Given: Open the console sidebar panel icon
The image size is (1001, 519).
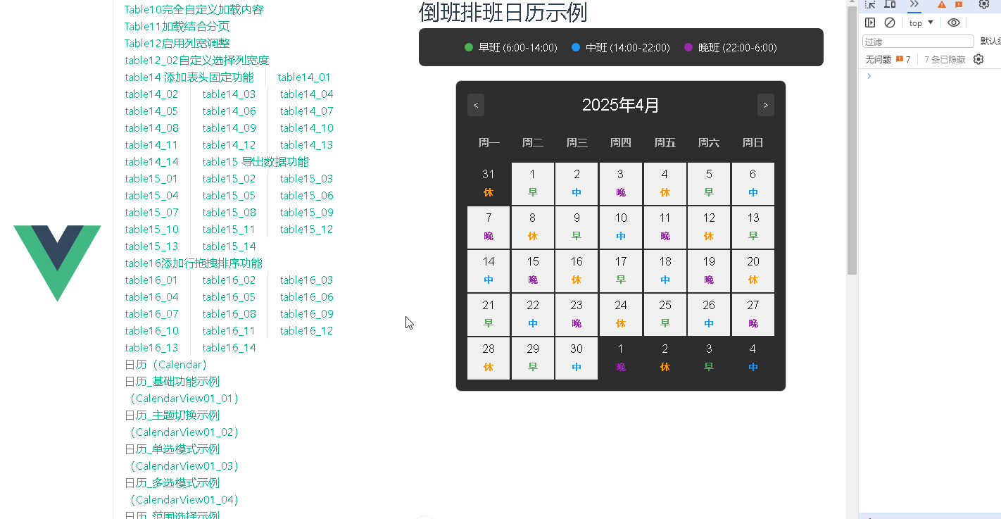Looking at the screenshot, I should pos(871,23).
